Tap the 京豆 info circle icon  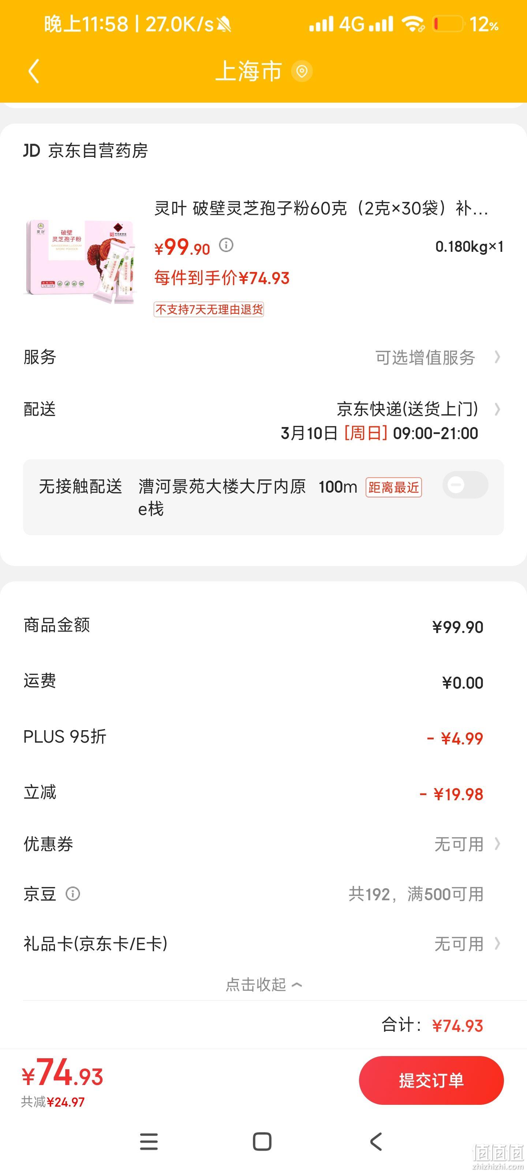(73, 894)
